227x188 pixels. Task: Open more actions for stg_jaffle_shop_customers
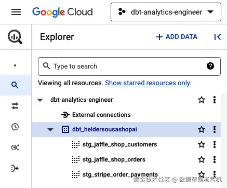[x=215, y=144]
